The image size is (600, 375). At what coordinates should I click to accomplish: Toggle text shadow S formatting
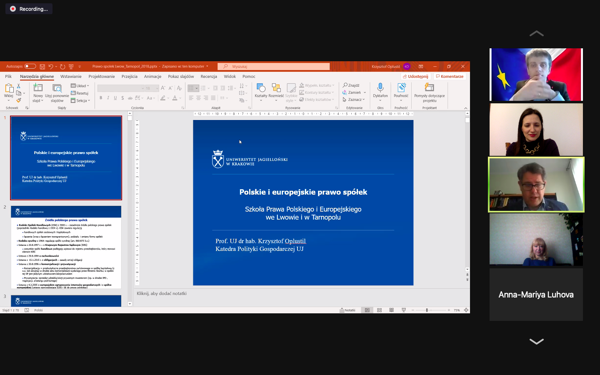point(122,98)
